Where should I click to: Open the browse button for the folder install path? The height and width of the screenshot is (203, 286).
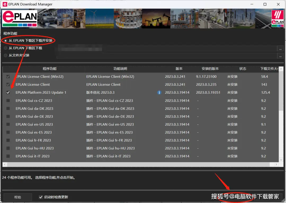pyautogui.click(x=280, y=56)
